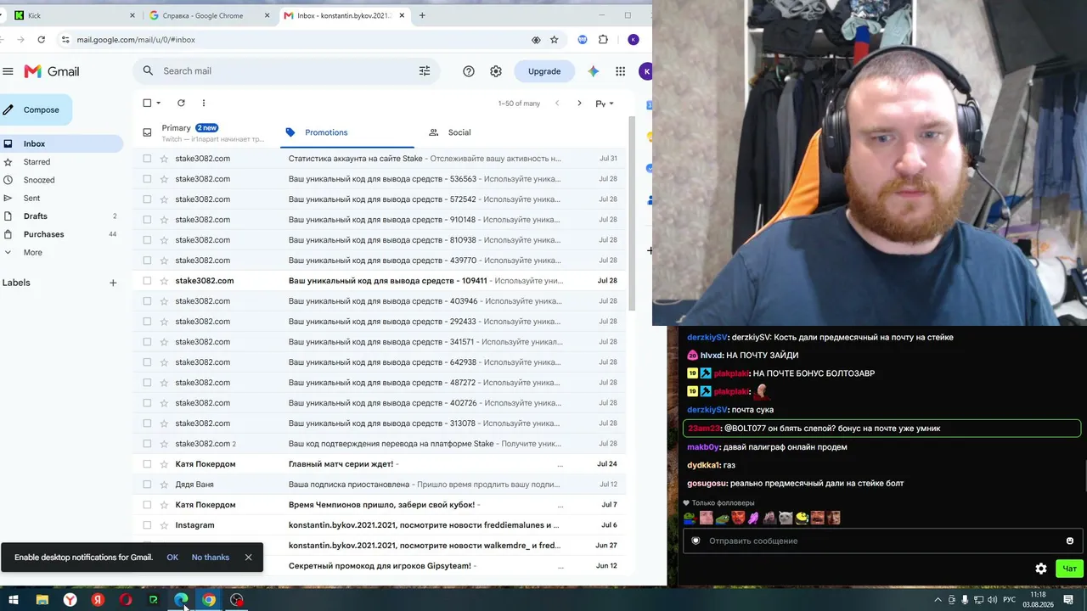Open Windows Start menu
This screenshot has width=1087, height=611.
(14, 600)
